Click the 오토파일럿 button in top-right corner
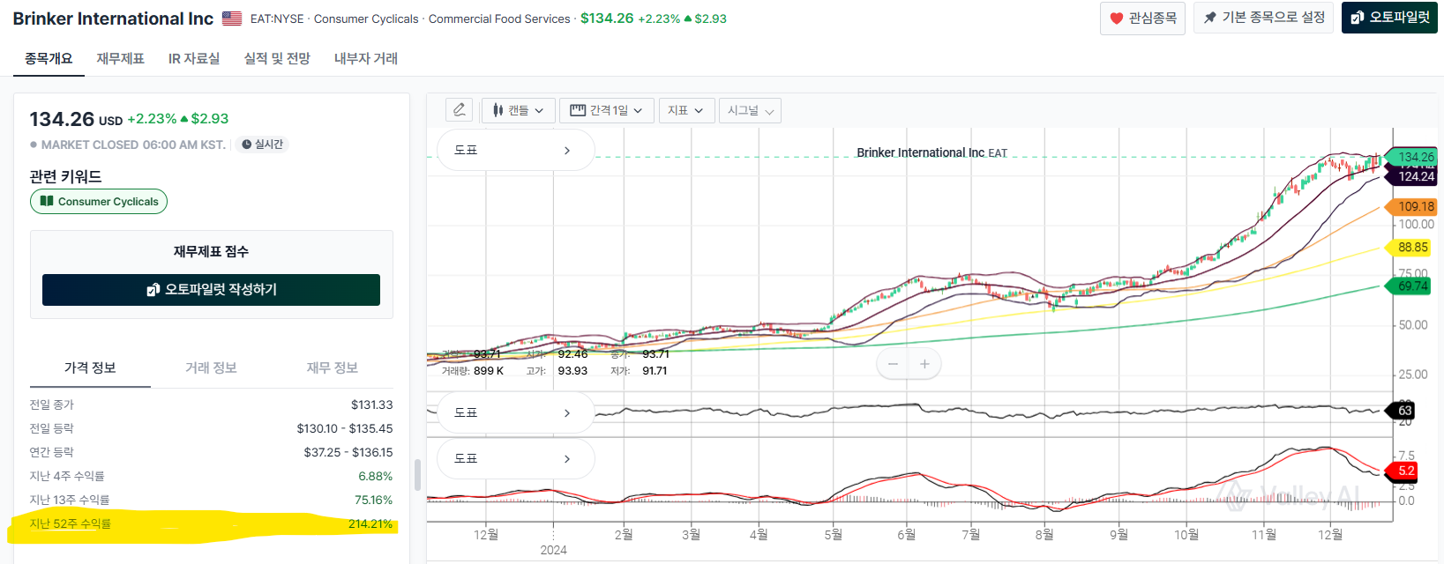Viewport: 1444px width, 564px height. 1389,18
